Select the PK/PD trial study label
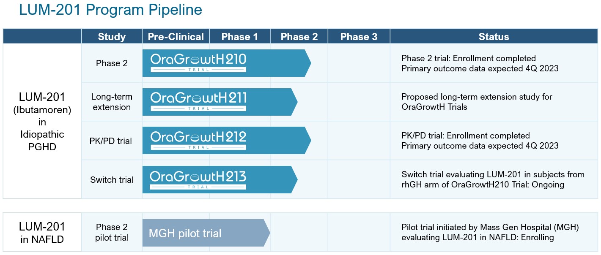 click(112, 141)
